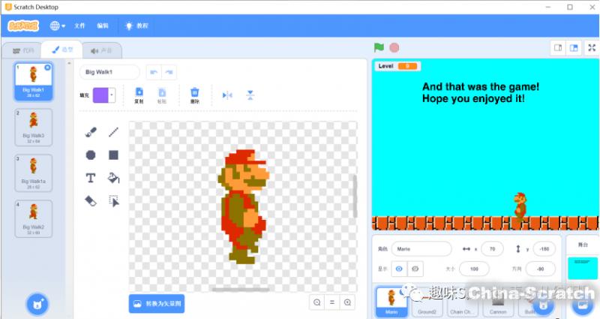The height and width of the screenshot is (319, 600).
Task: Select the Big Walk3 costume thumbnail
Action: pos(33,128)
